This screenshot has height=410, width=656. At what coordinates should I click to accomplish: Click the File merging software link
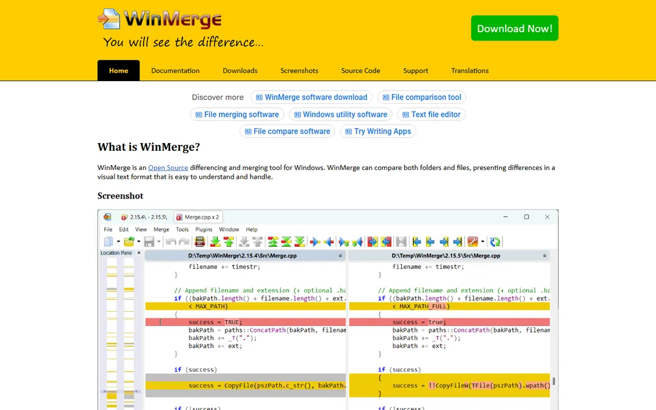[x=237, y=114]
